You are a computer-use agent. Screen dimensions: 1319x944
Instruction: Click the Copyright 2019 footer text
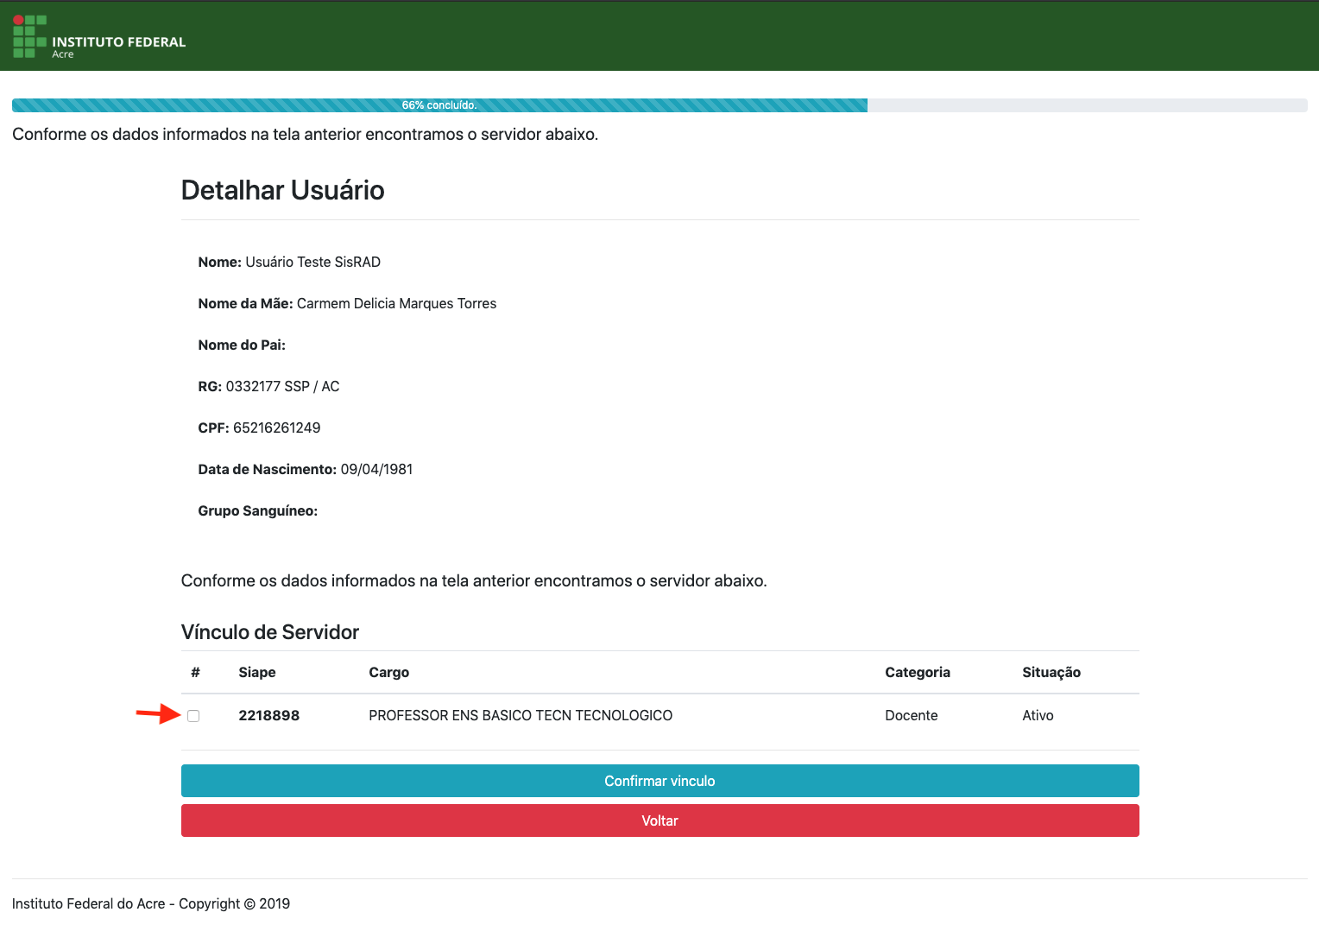tap(150, 903)
